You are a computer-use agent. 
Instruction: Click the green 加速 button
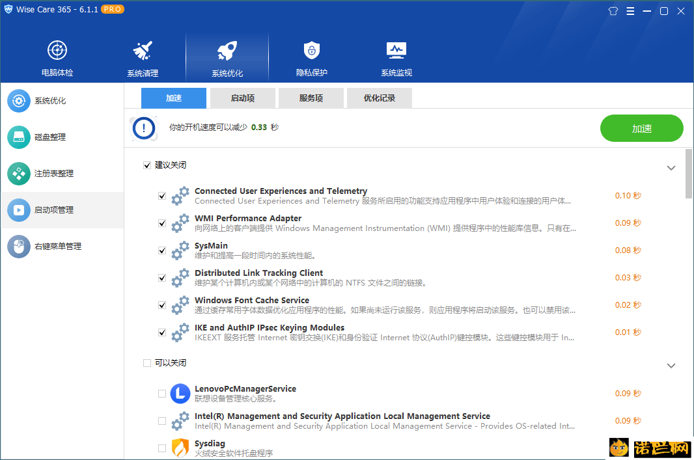[642, 128]
